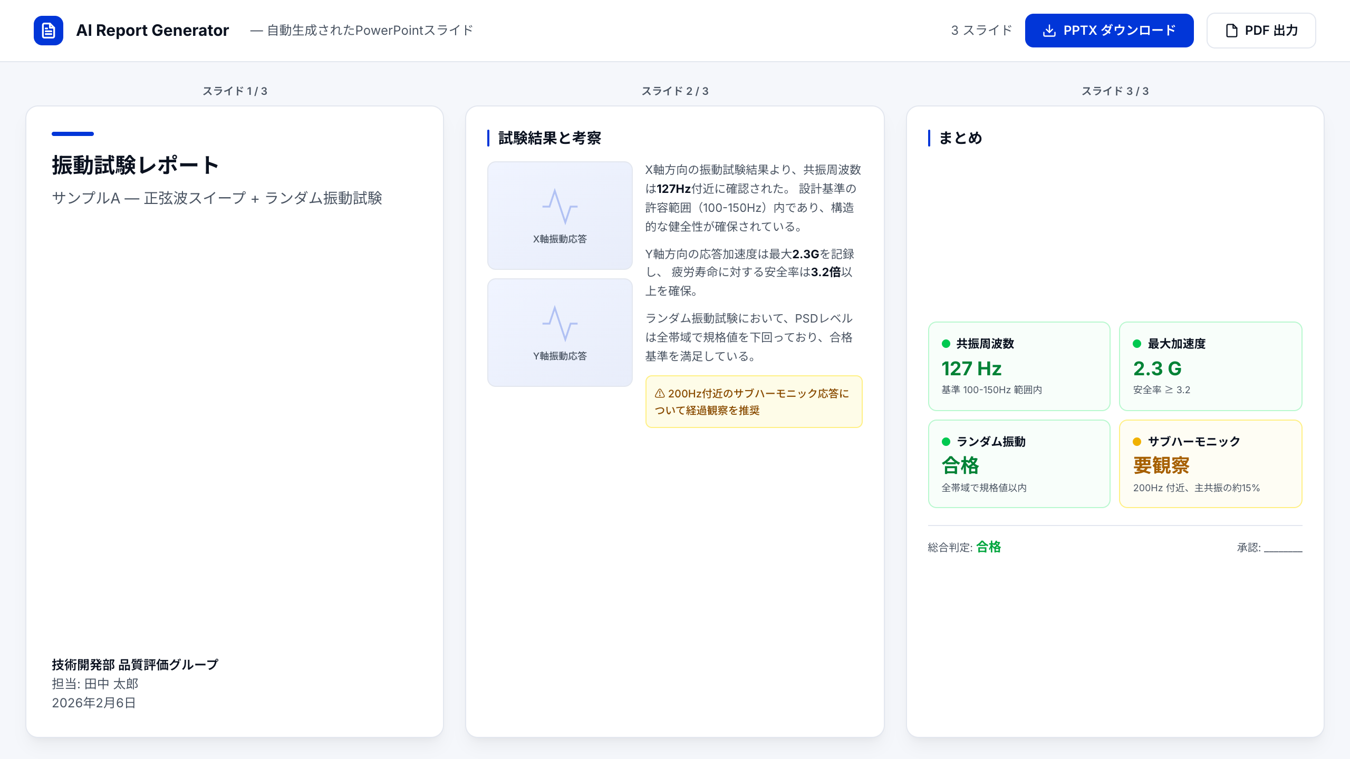Viewport: 1350px width, 759px height.
Task: Collapse the 振動試験レポート slide card
Action: pyautogui.click(x=136, y=164)
